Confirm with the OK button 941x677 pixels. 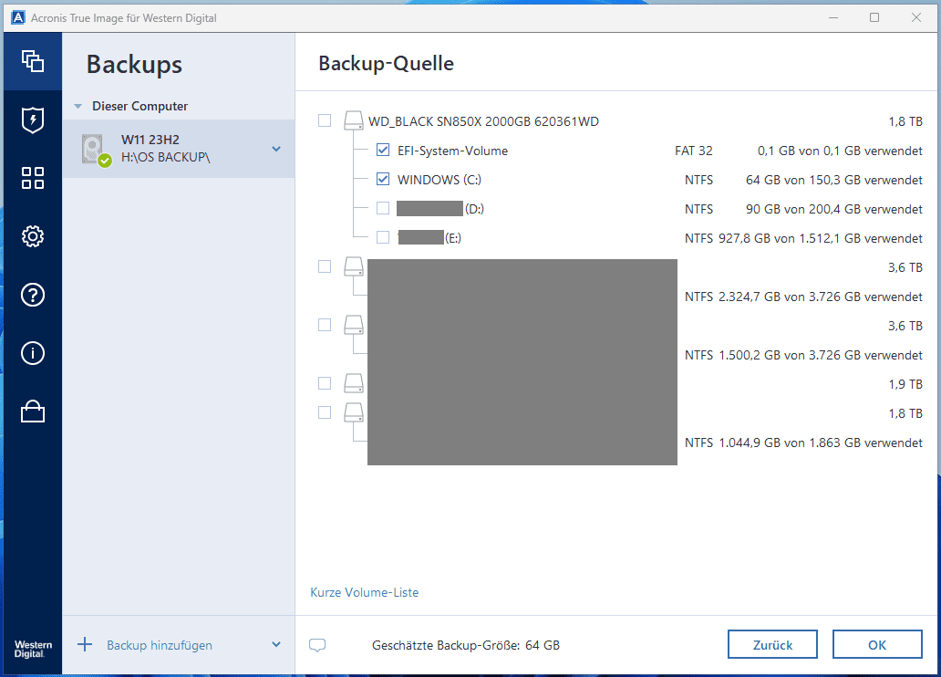(876, 645)
